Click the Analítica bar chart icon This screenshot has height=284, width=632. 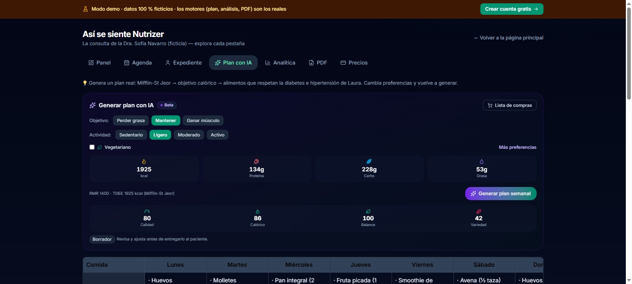[x=268, y=63]
